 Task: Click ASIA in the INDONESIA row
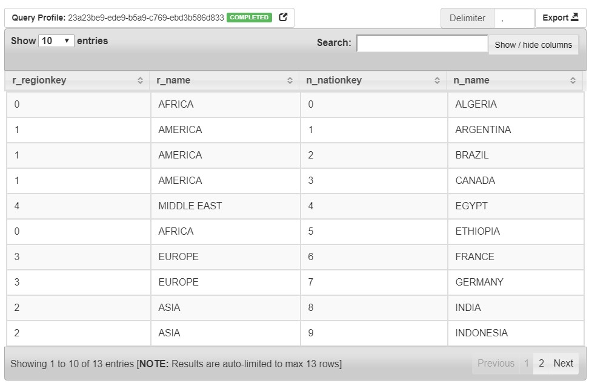click(x=225, y=333)
